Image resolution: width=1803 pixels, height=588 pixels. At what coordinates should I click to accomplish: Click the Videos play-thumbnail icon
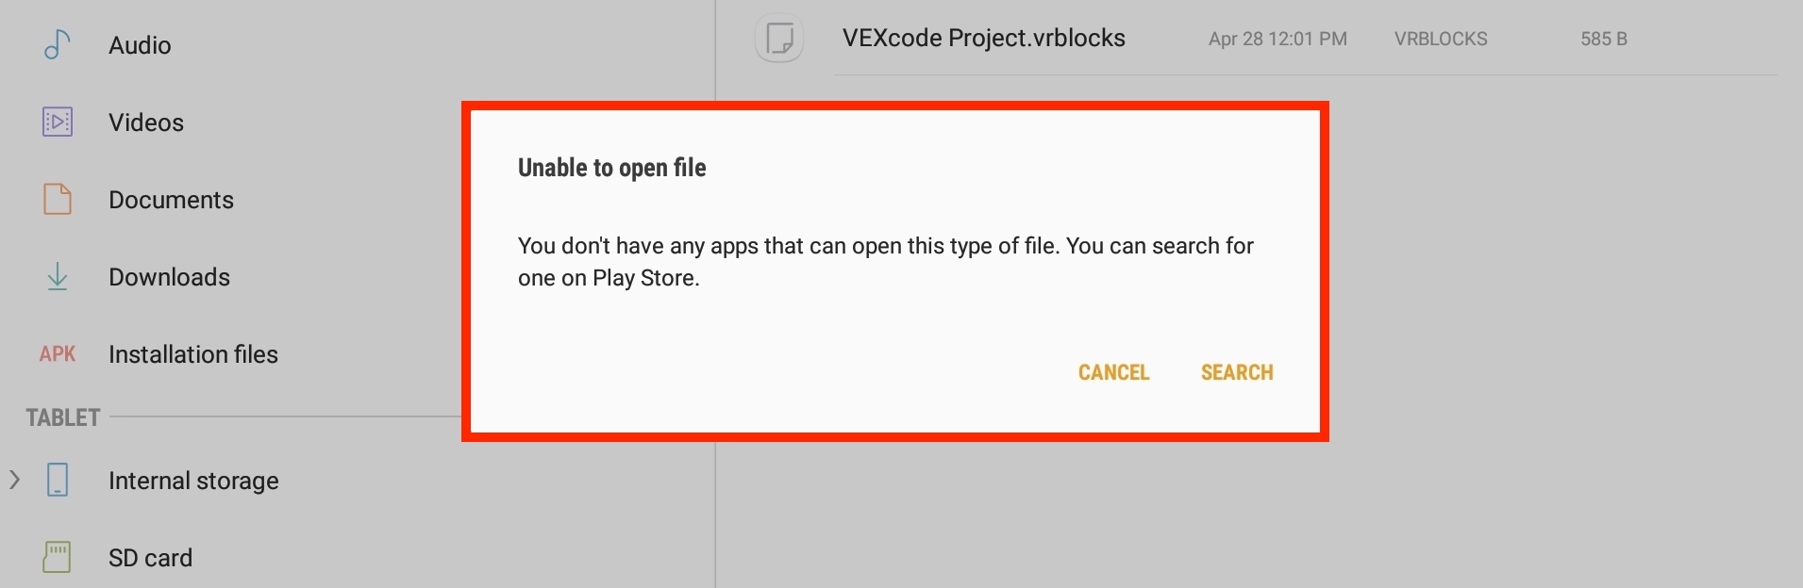tap(56, 122)
